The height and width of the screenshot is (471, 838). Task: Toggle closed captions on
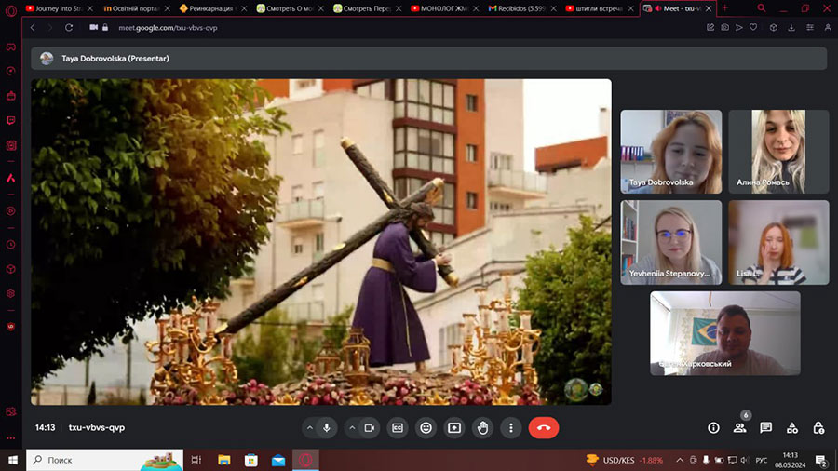tap(398, 428)
